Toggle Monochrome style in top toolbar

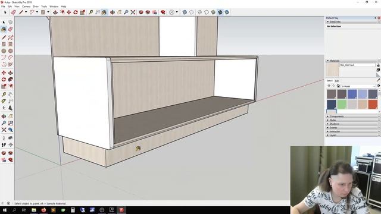tap(227, 12)
